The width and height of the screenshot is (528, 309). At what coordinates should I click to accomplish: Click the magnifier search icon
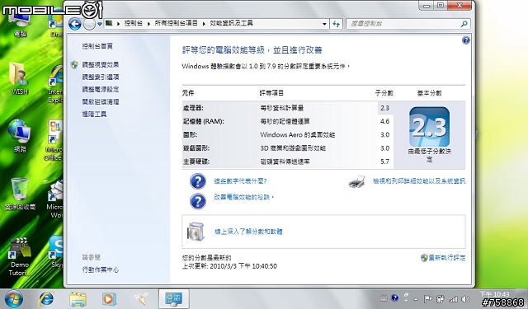click(x=464, y=24)
